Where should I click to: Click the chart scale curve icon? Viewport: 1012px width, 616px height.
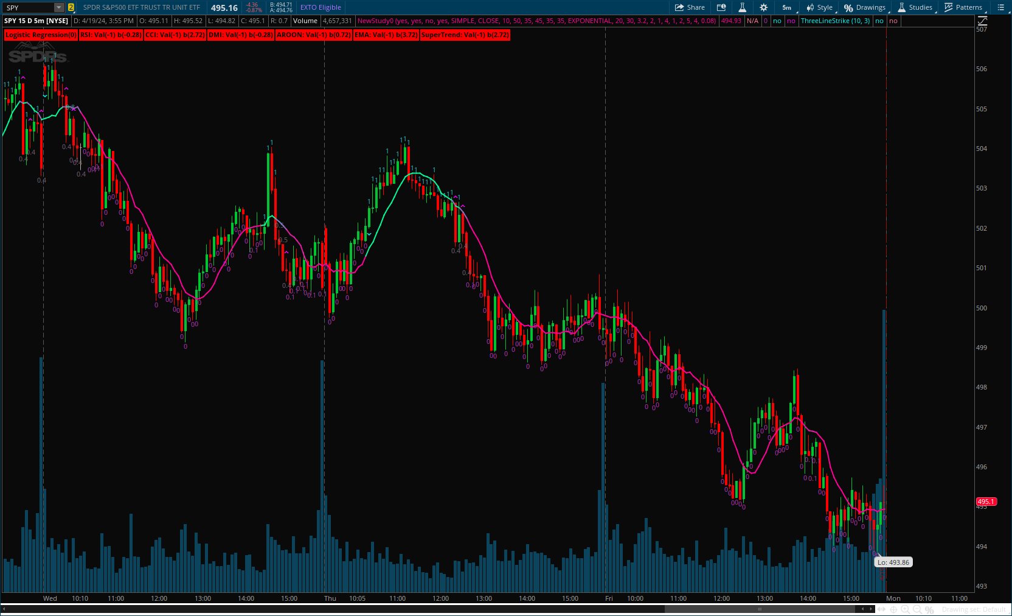pyautogui.click(x=982, y=21)
